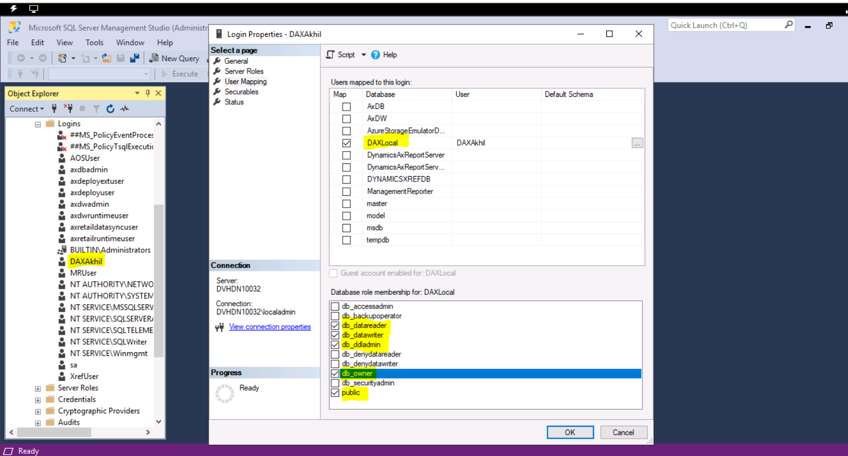The image size is (848, 456).
Task: Open the Edit menu
Action: click(37, 43)
